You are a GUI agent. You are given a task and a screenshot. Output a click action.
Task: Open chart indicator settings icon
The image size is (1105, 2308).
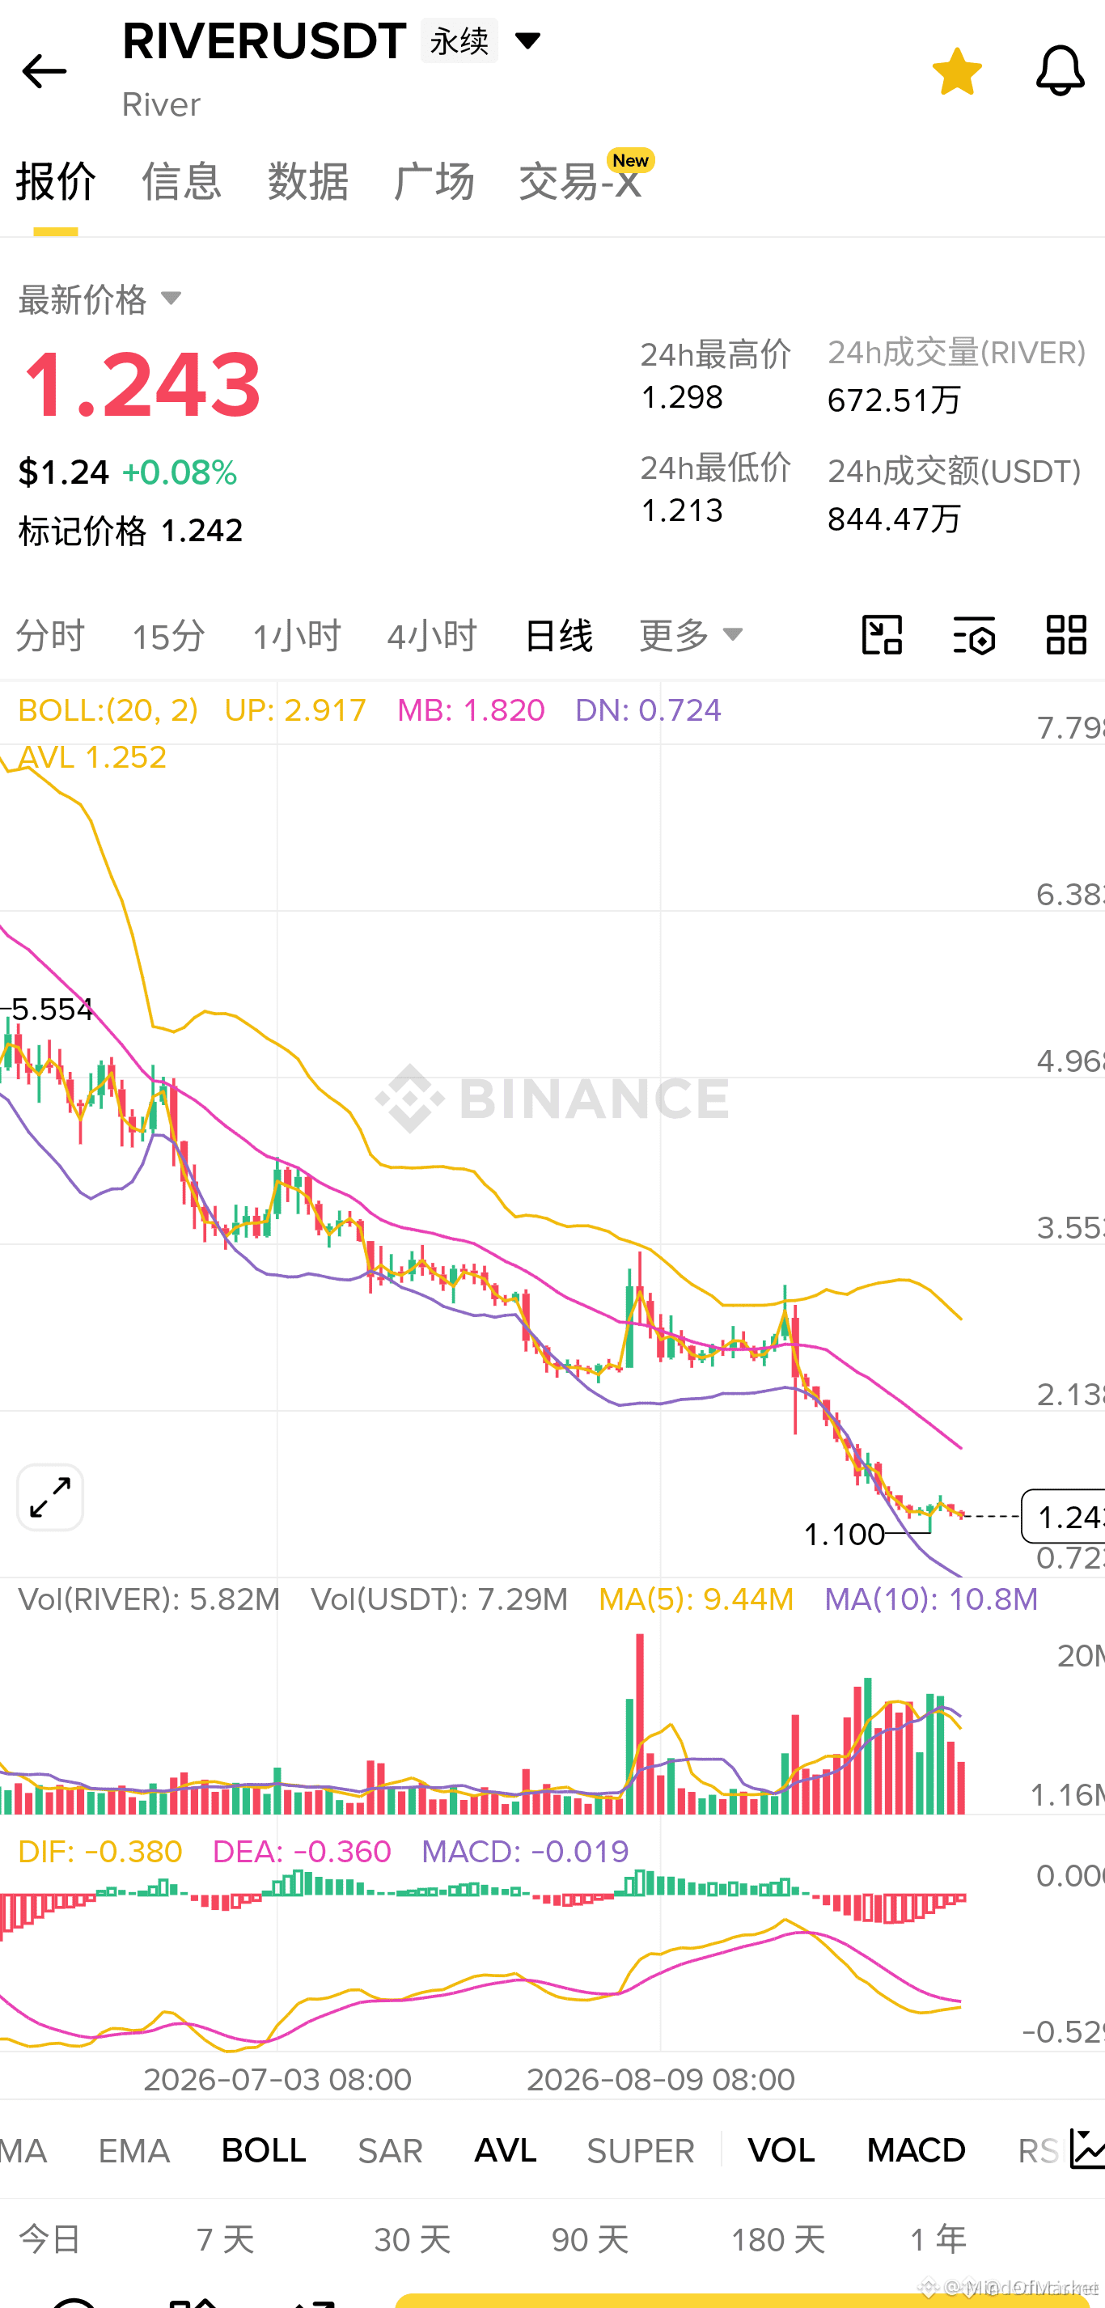(974, 635)
